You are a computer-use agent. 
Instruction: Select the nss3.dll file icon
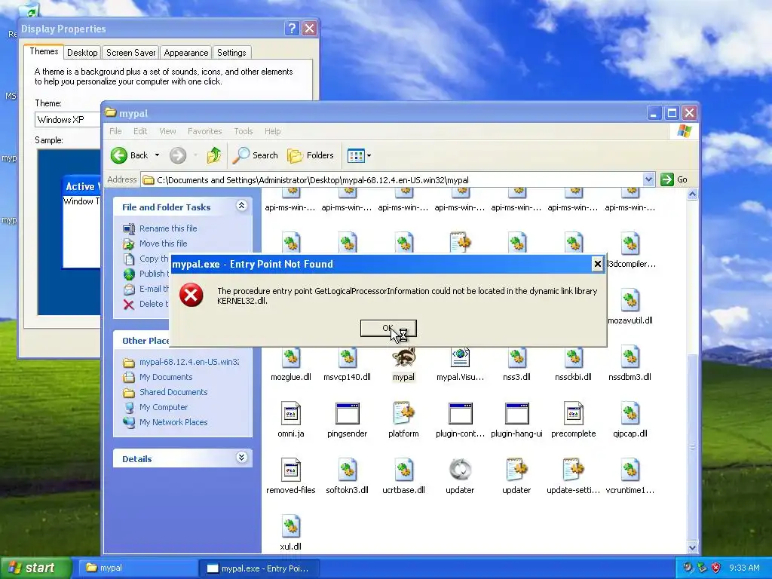516,357
